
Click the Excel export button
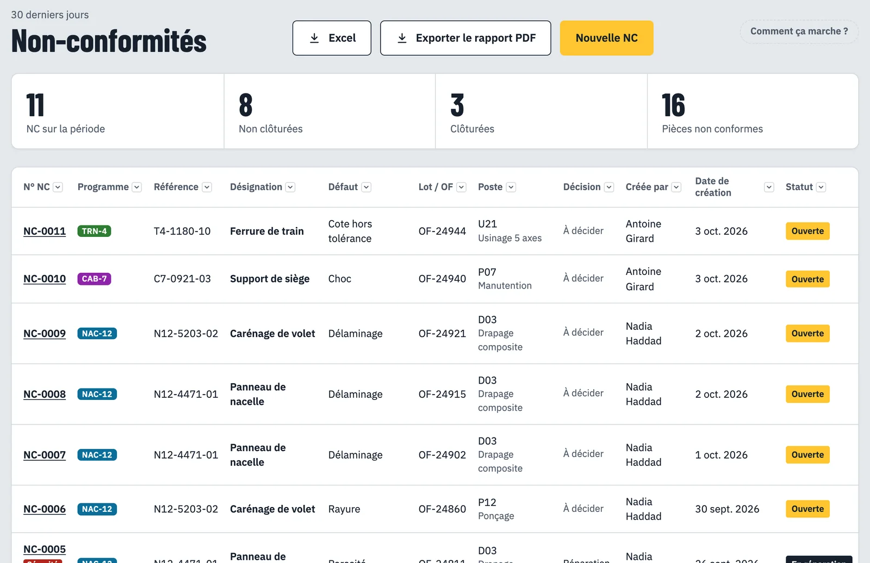332,38
